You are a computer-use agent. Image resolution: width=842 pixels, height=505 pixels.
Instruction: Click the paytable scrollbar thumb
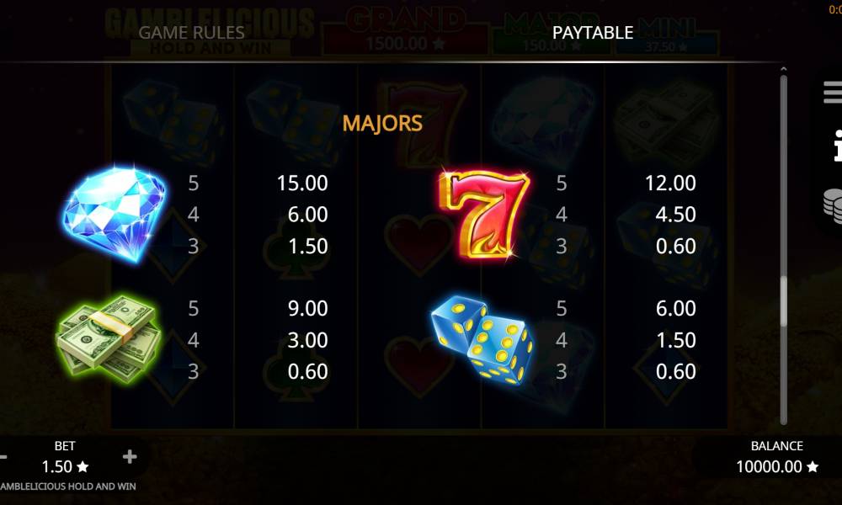pyautogui.click(x=783, y=300)
